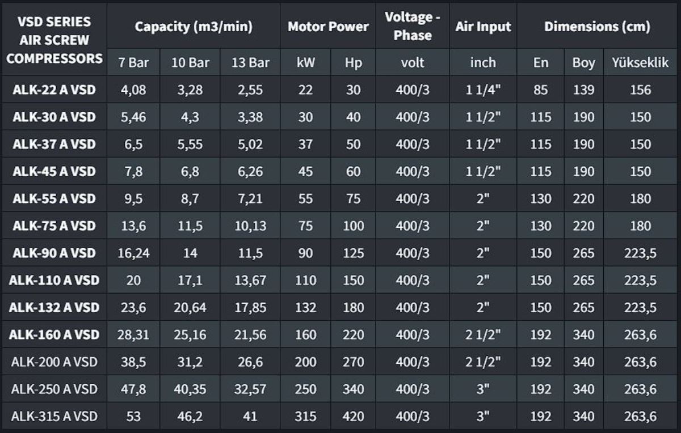Click the Hp subheader
The image size is (681, 433).
(x=354, y=63)
